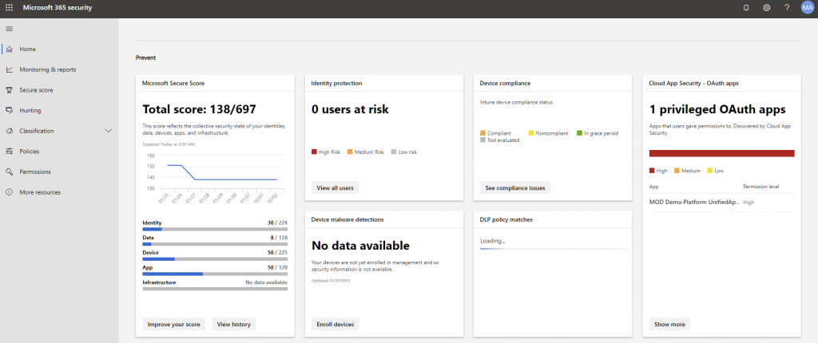
Task: Open the MA account avatar
Action: (807, 8)
